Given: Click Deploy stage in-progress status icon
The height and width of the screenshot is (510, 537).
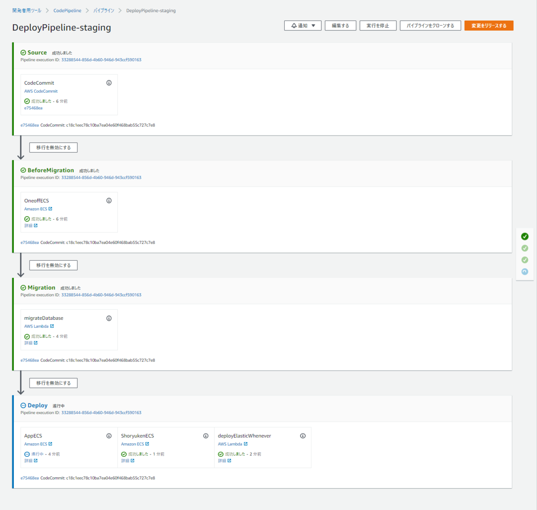Looking at the screenshot, I should 23,405.
